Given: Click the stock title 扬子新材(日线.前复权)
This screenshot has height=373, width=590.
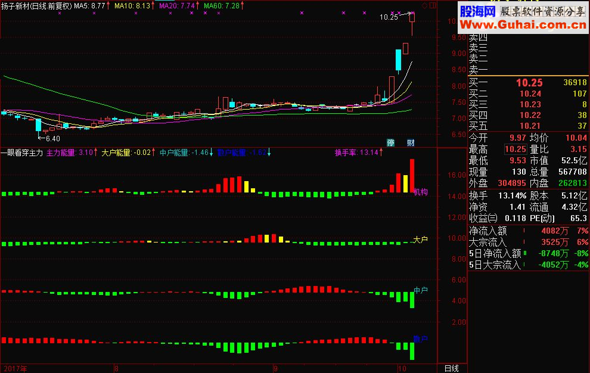Looking at the screenshot, I should [36, 5].
